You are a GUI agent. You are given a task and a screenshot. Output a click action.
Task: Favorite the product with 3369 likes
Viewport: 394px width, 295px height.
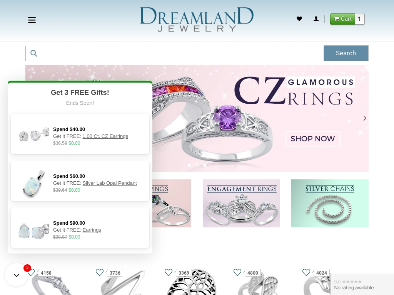pyautogui.click(x=169, y=272)
